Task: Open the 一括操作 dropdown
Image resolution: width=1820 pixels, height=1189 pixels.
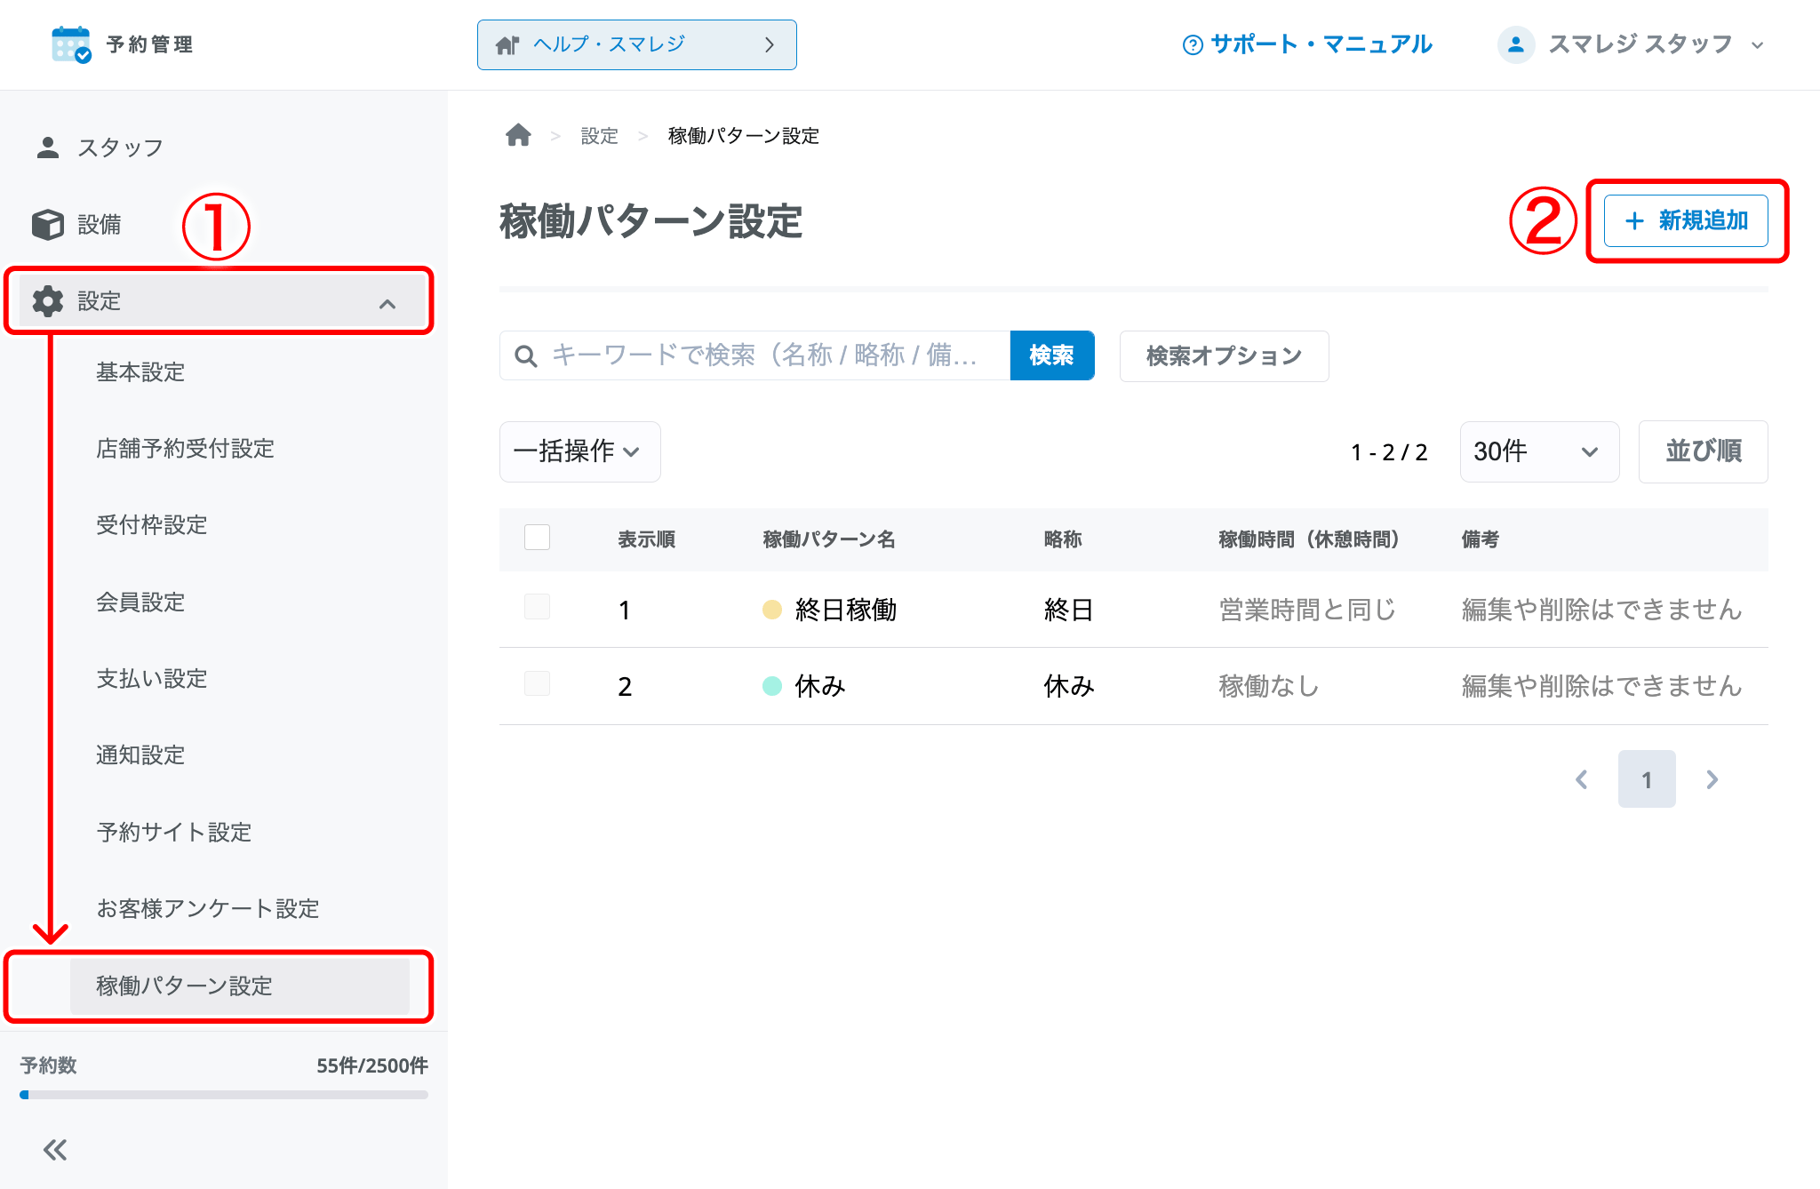Action: pos(579,451)
